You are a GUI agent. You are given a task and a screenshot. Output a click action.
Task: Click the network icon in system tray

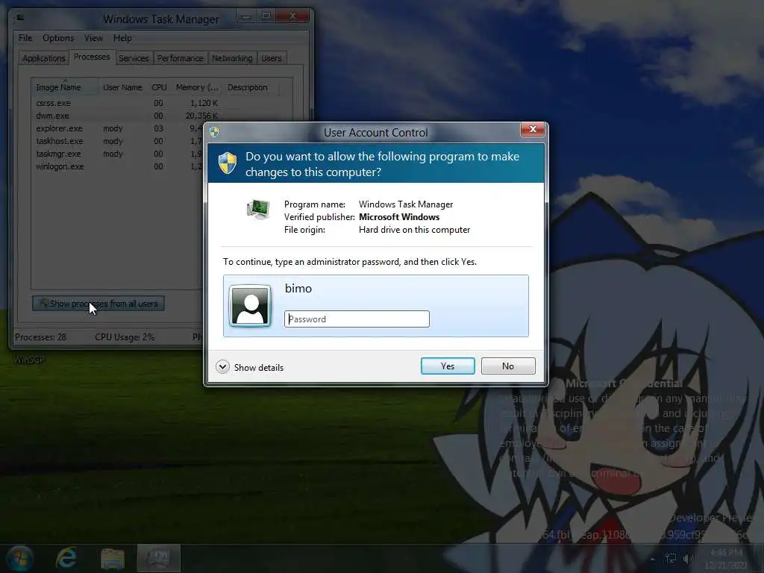coord(671,558)
